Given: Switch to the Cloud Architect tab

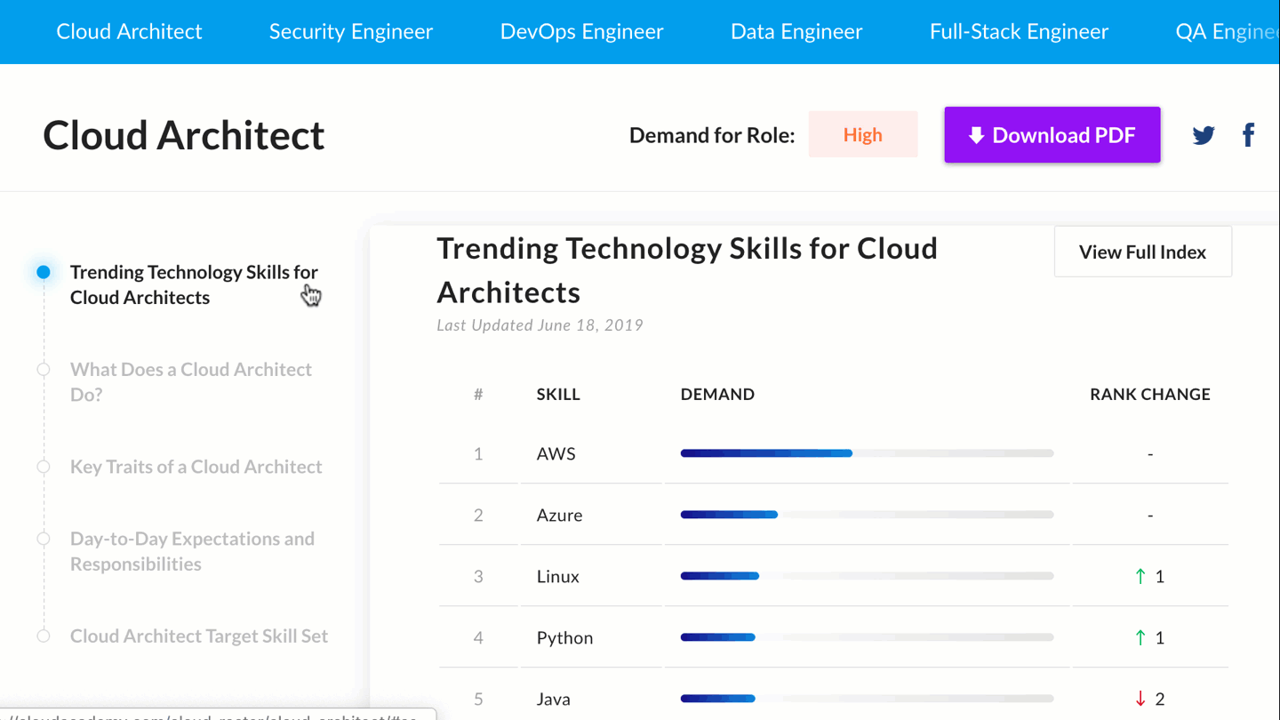Looking at the screenshot, I should [129, 31].
